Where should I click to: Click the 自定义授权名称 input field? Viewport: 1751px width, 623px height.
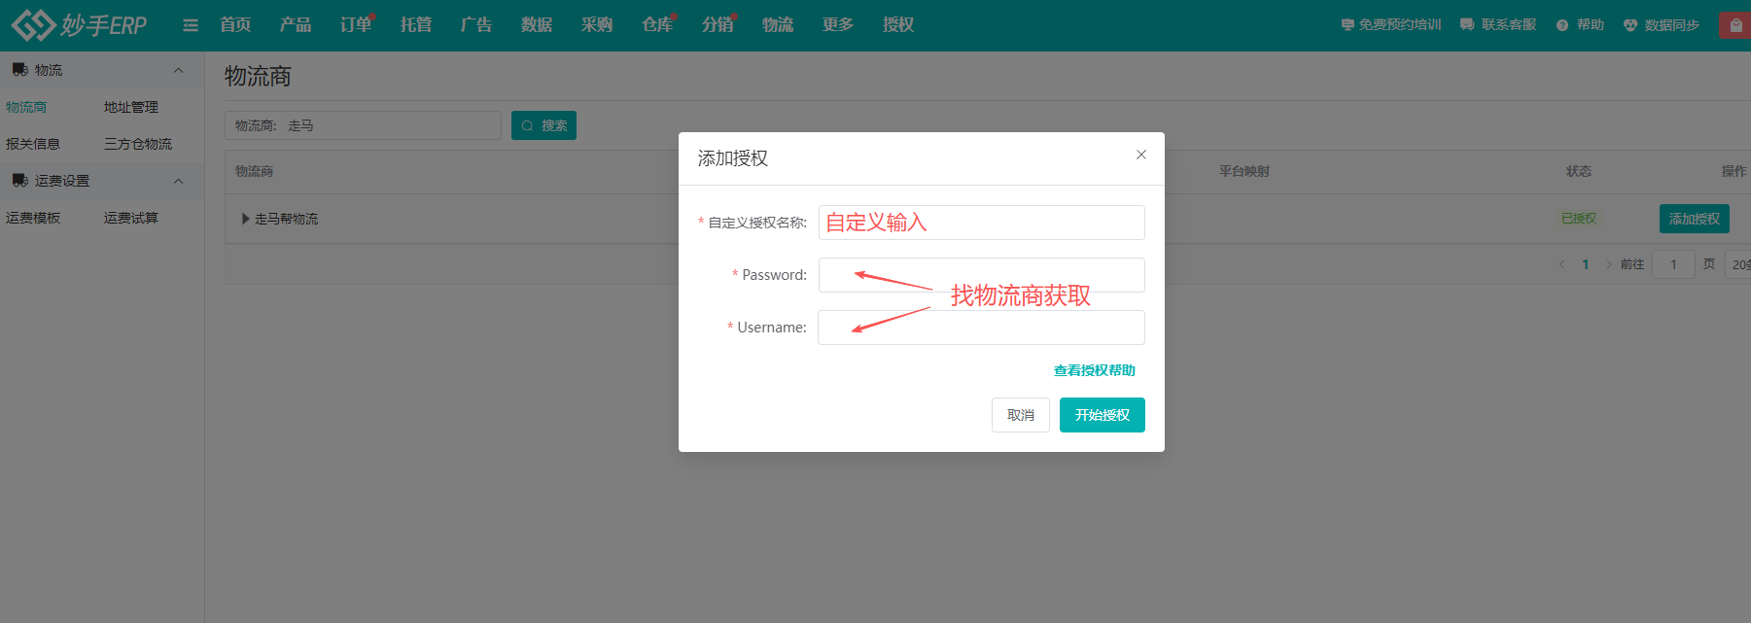click(982, 223)
